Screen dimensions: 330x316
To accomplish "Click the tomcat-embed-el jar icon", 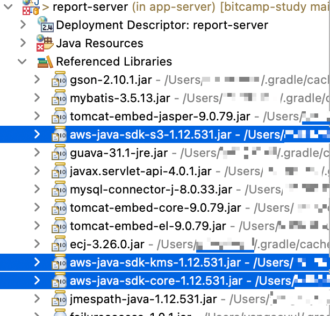I will click(59, 225).
